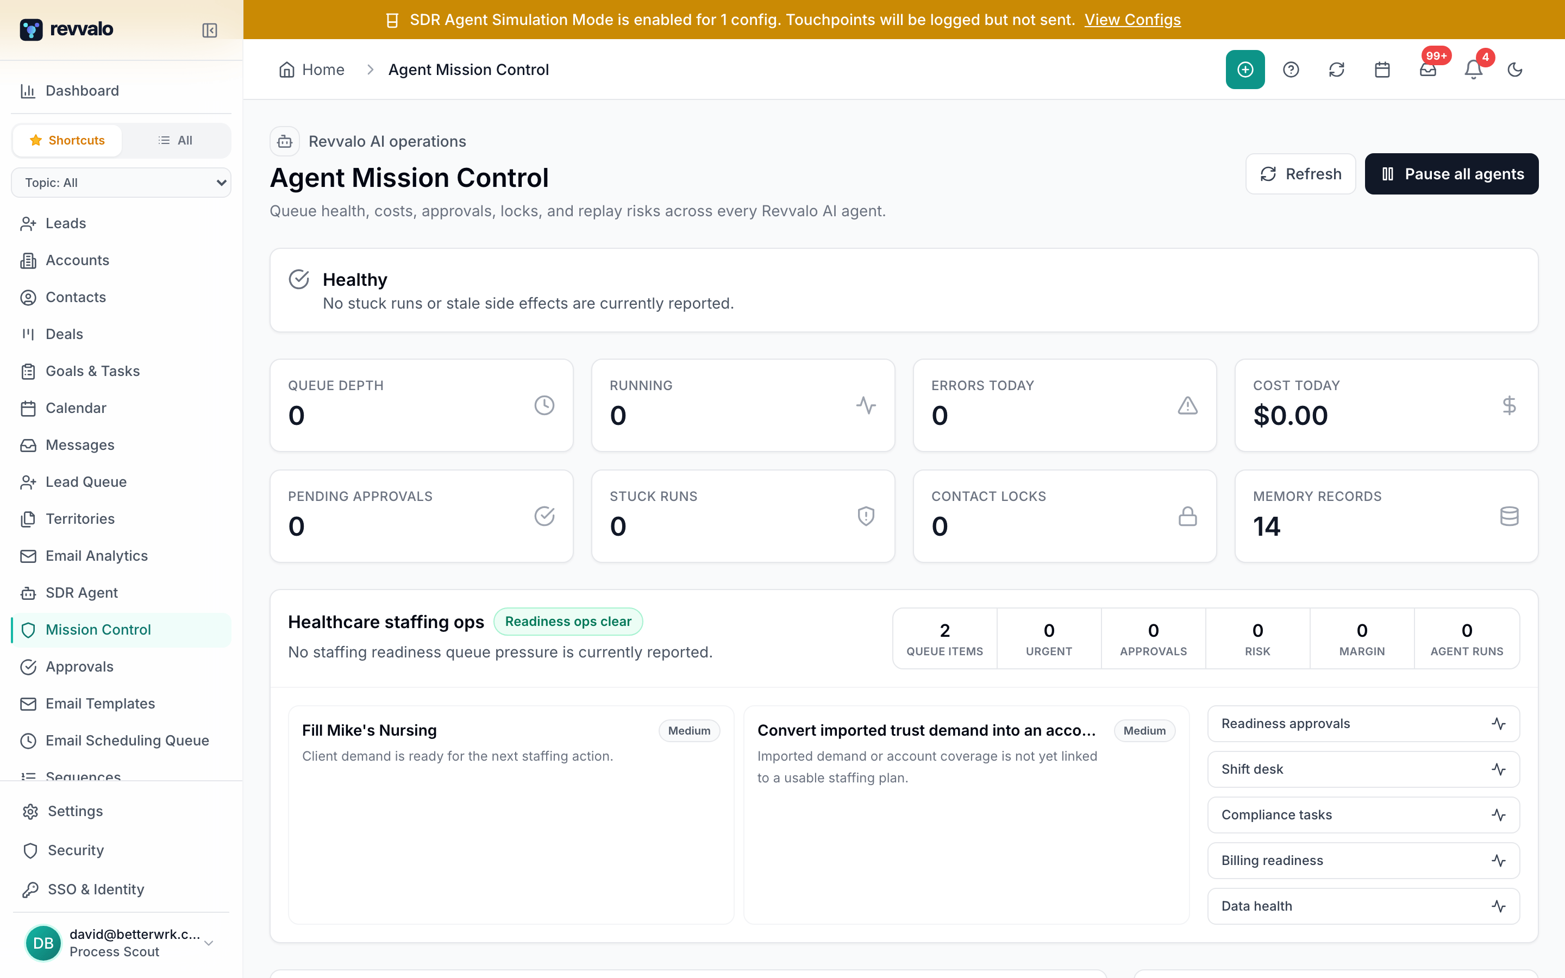The image size is (1565, 978).
Task: Open Accounts in the sidebar
Action: coord(121,260)
